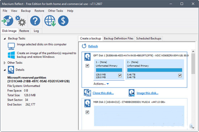Click the disk list vertical scrollbar thumb
Image resolution: width=199 pixels, height=132 pixels.
(193, 64)
